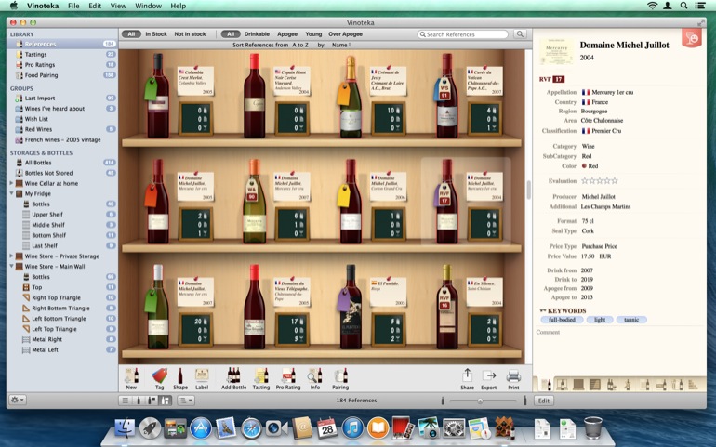The image size is (716, 447).
Task: Click the tannic keyword tag
Action: (x=631, y=320)
